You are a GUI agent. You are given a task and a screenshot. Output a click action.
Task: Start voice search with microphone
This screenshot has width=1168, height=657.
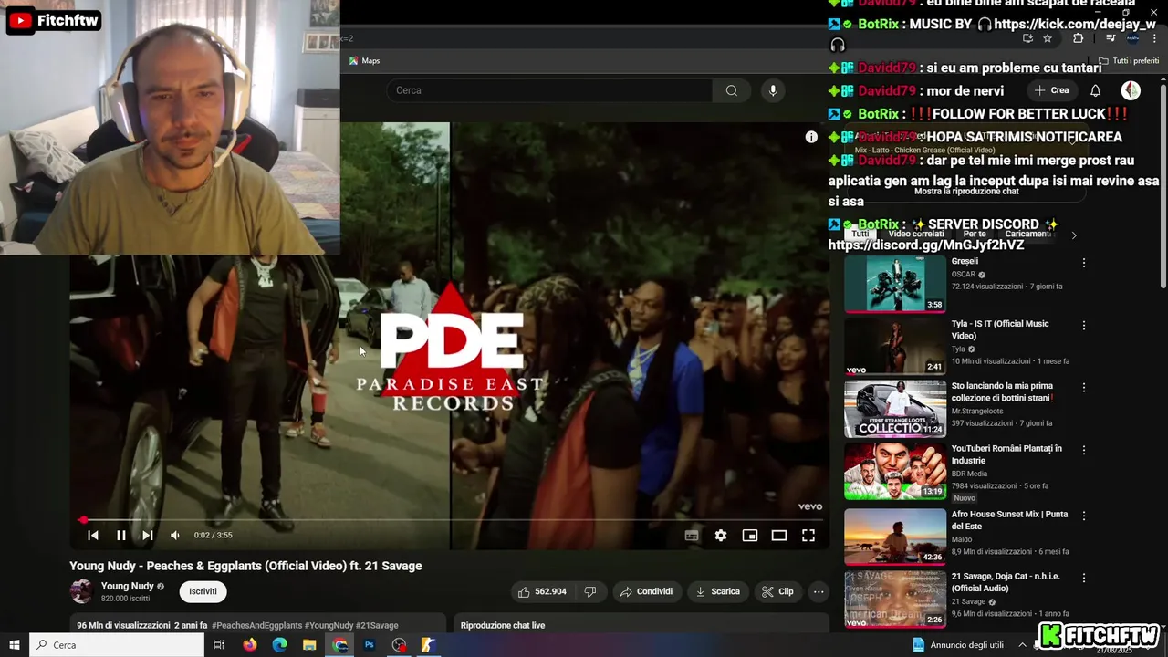[773, 90]
